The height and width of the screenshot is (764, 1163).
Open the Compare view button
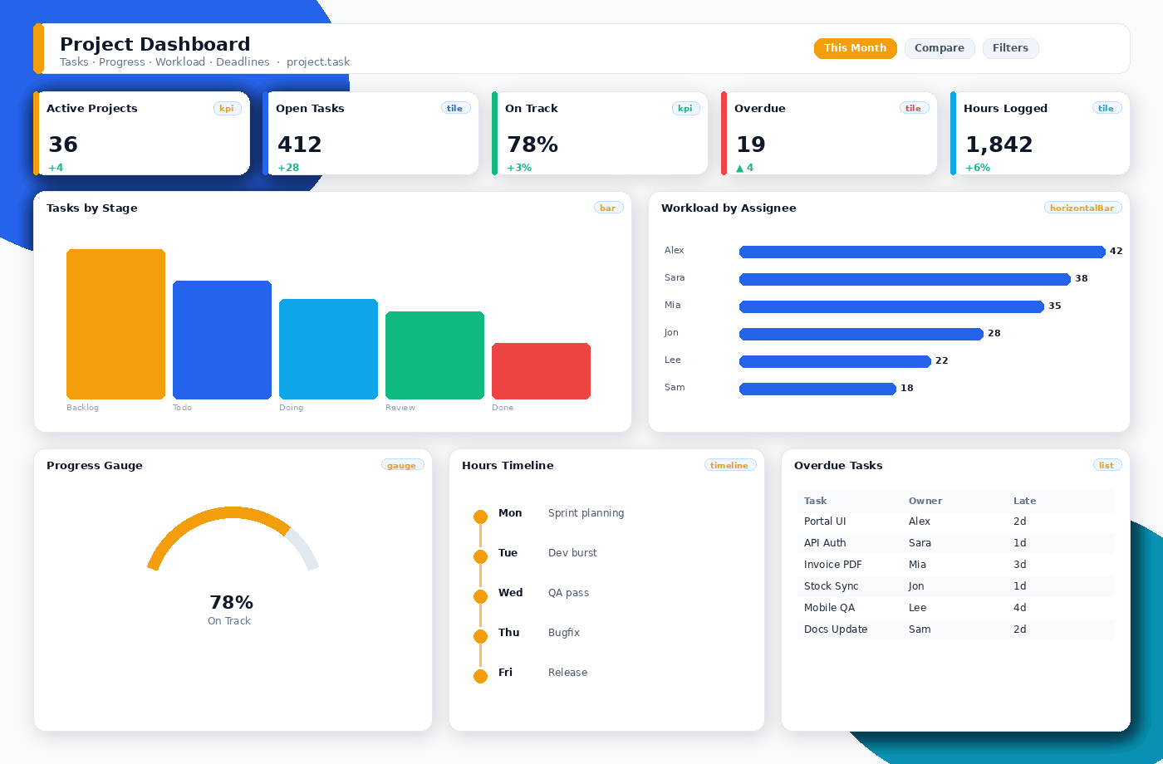click(940, 48)
